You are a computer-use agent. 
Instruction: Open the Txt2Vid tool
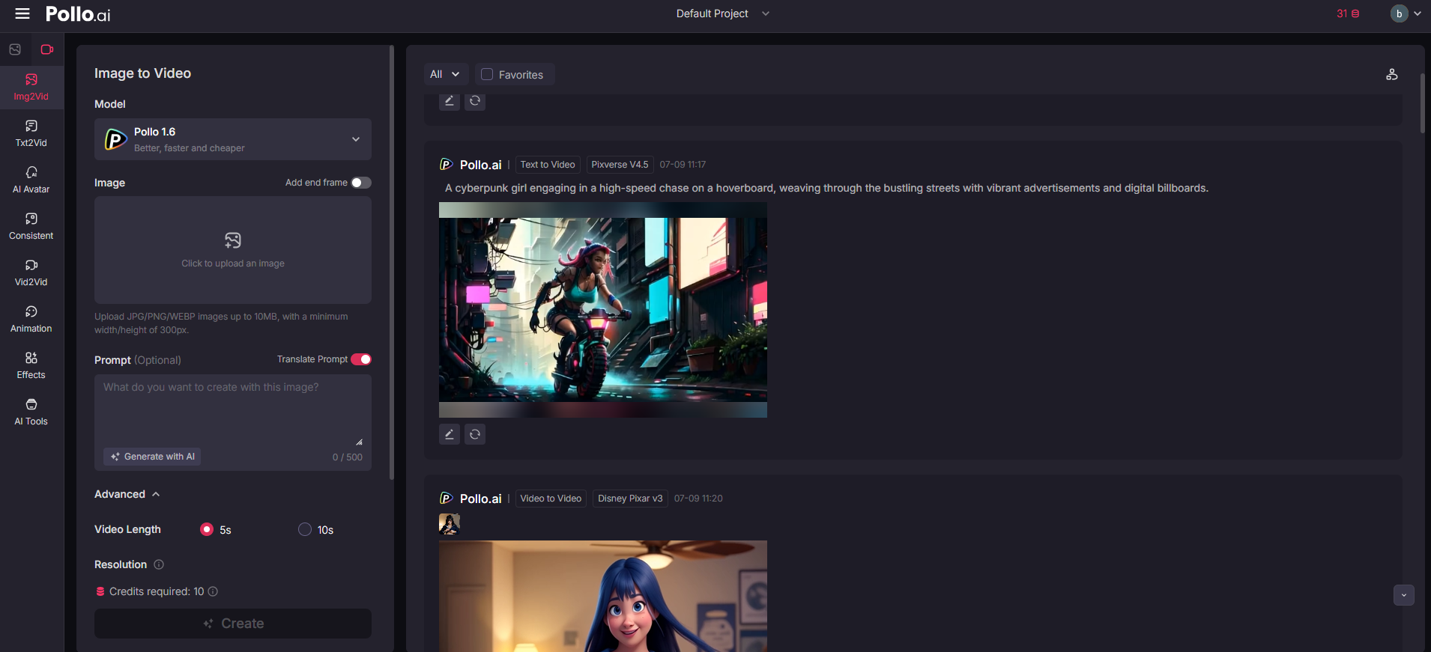point(31,134)
